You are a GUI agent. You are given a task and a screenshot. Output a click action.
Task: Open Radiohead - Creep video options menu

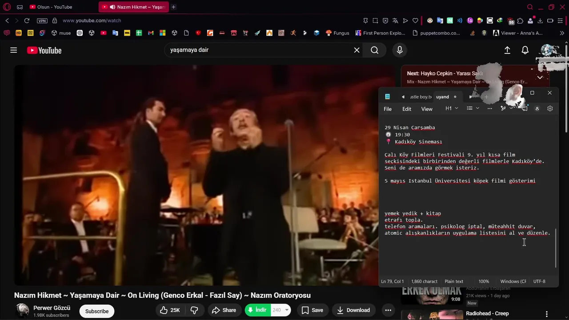point(547,314)
